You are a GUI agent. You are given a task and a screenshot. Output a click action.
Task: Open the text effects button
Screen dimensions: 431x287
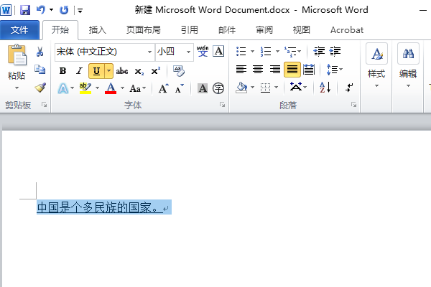coord(63,88)
